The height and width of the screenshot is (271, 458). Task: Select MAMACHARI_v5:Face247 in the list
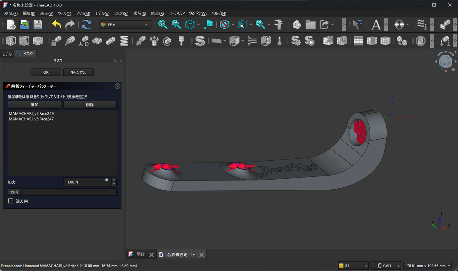[x=31, y=119]
